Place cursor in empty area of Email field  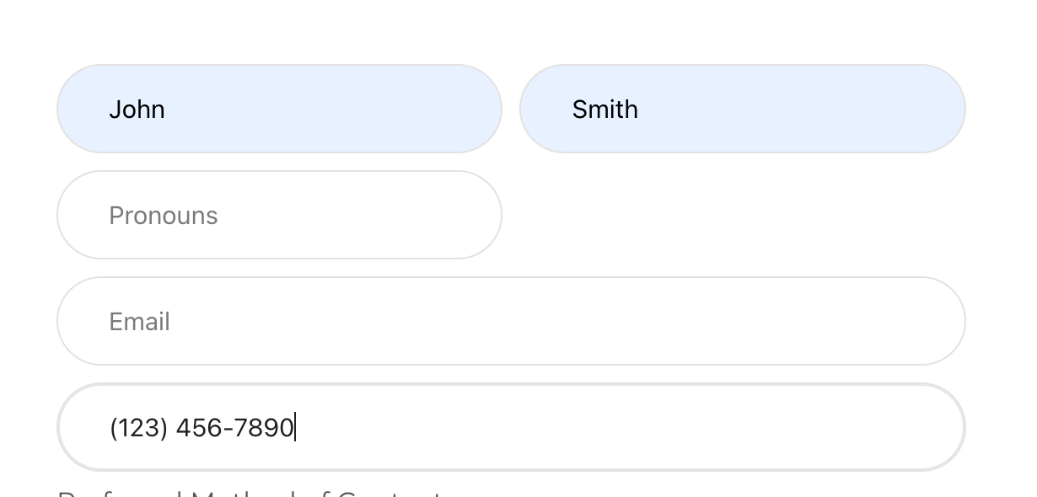[x=548, y=321]
